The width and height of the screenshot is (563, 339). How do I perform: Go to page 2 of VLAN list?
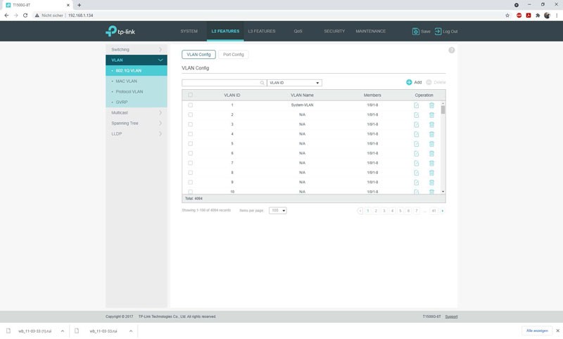(x=376, y=211)
